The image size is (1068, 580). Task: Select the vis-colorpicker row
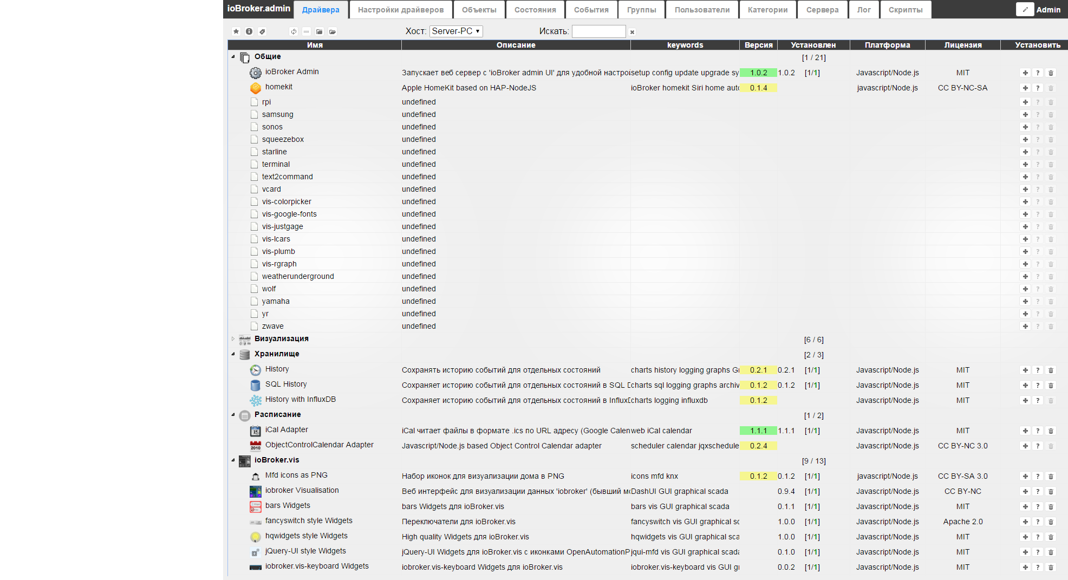tap(648, 201)
